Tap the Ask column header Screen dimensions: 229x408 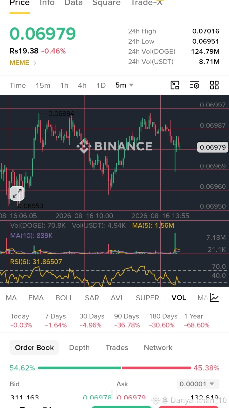coord(122,384)
